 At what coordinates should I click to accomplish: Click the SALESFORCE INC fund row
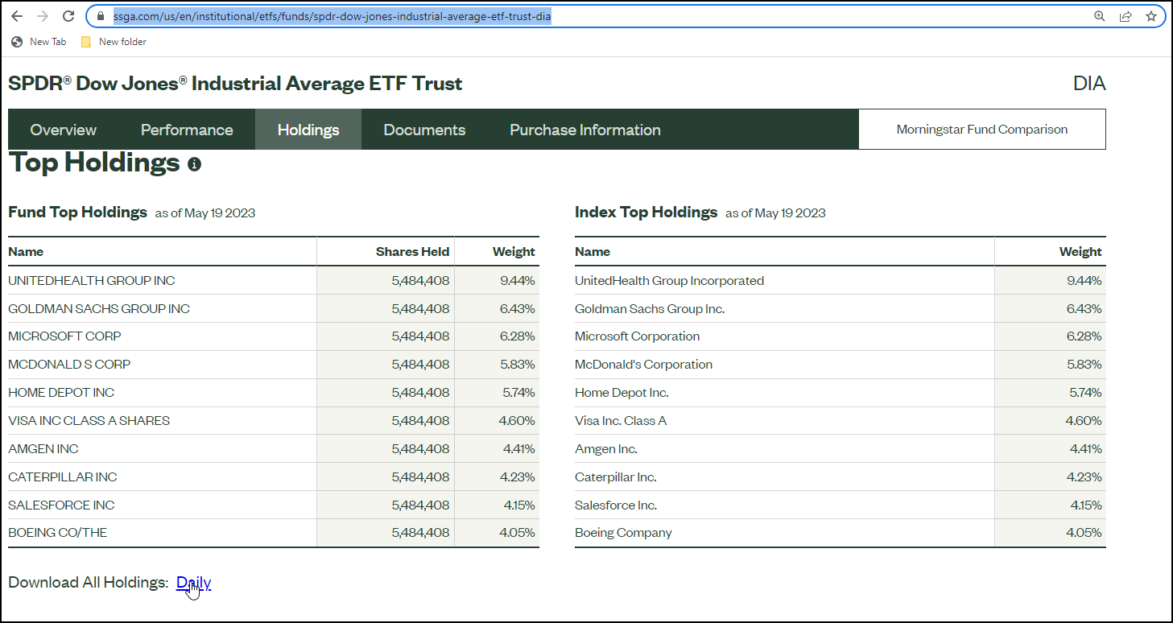(274, 505)
